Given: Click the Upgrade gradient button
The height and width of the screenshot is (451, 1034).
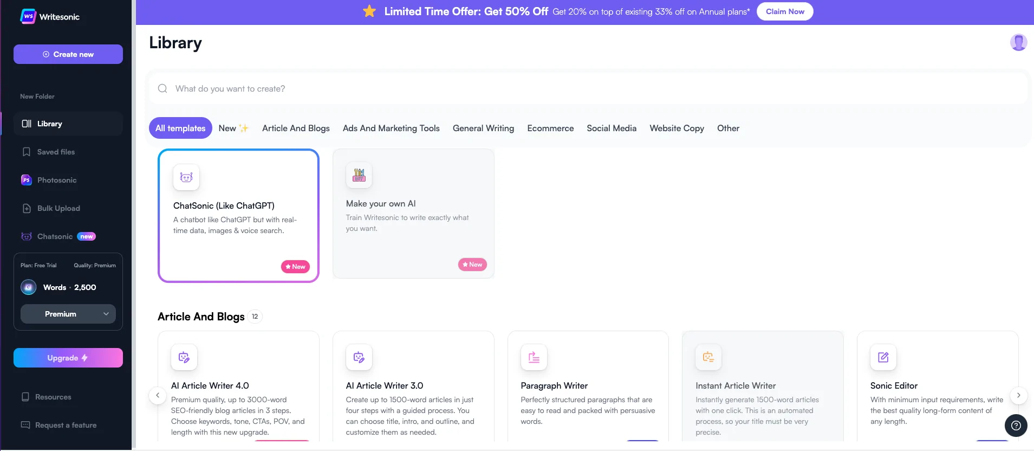Looking at the screenshot, I should [x=68, y=358].
